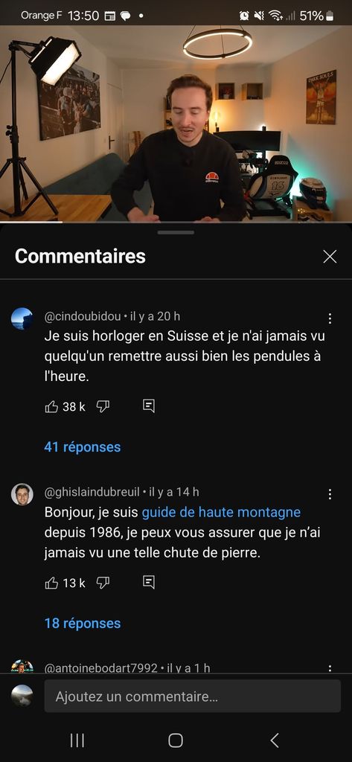Reply to the guide de haute montagne comment
The height and width of the screenshot is (762, 352).
[149, 582]
